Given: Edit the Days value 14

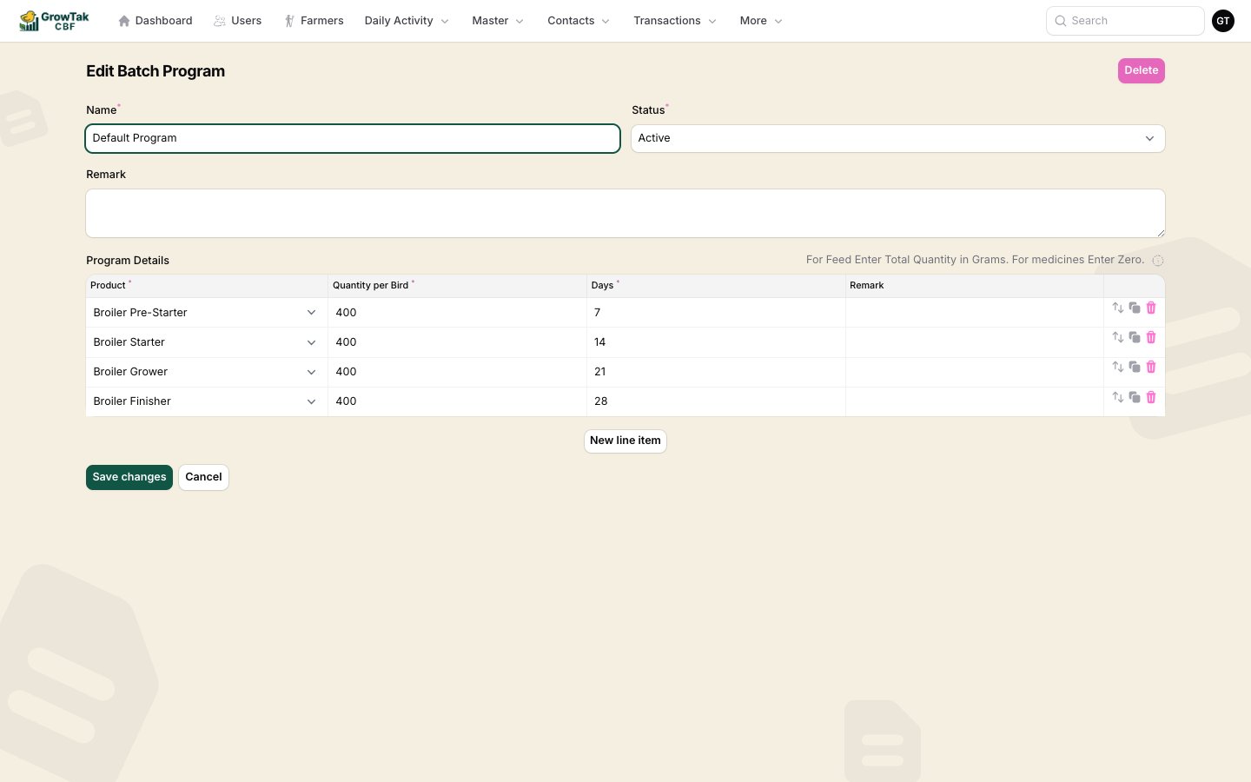Looking at the screenshot, I should click(716, 342).
